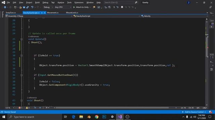Image resolution: width=215 pixels, height=120 pixels.
Task: Open the Extensions menu
Action: tap(79, 2)
